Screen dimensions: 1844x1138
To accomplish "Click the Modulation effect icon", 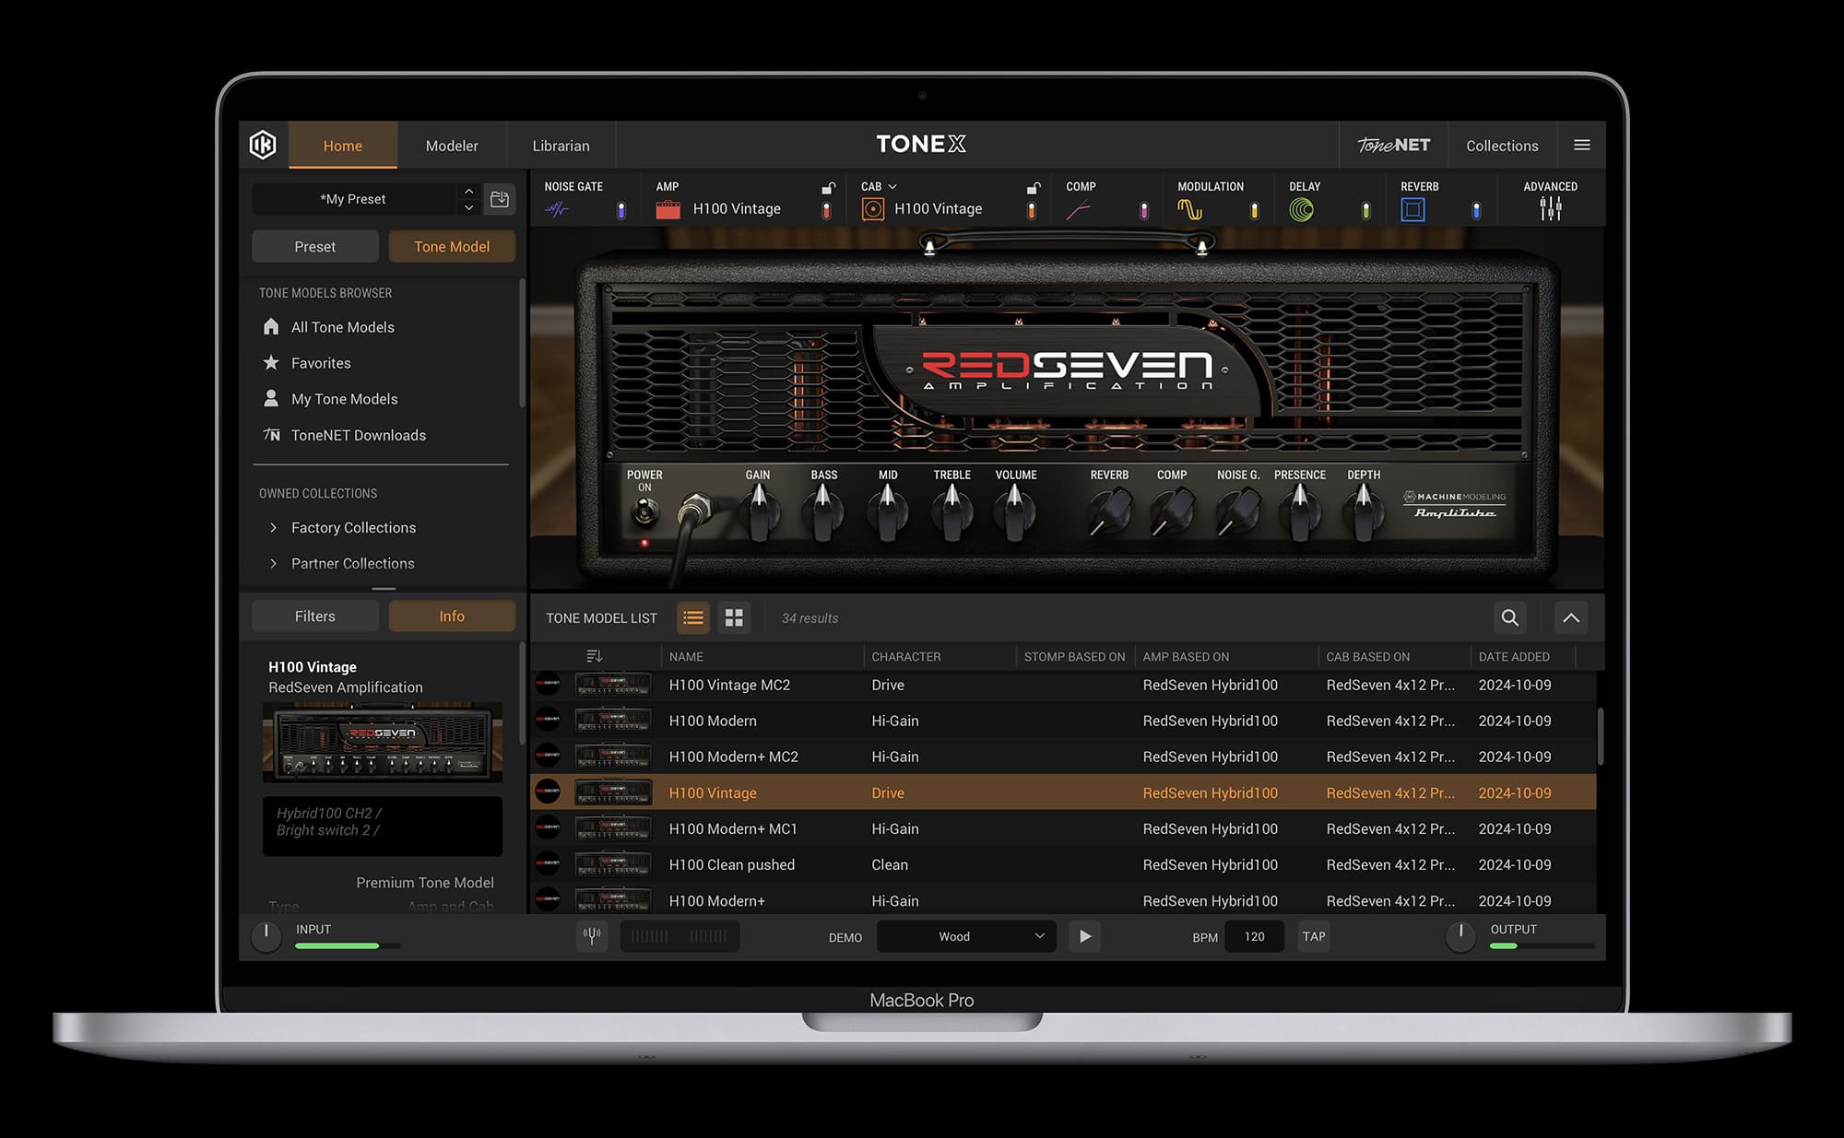I will [1190, 208].
